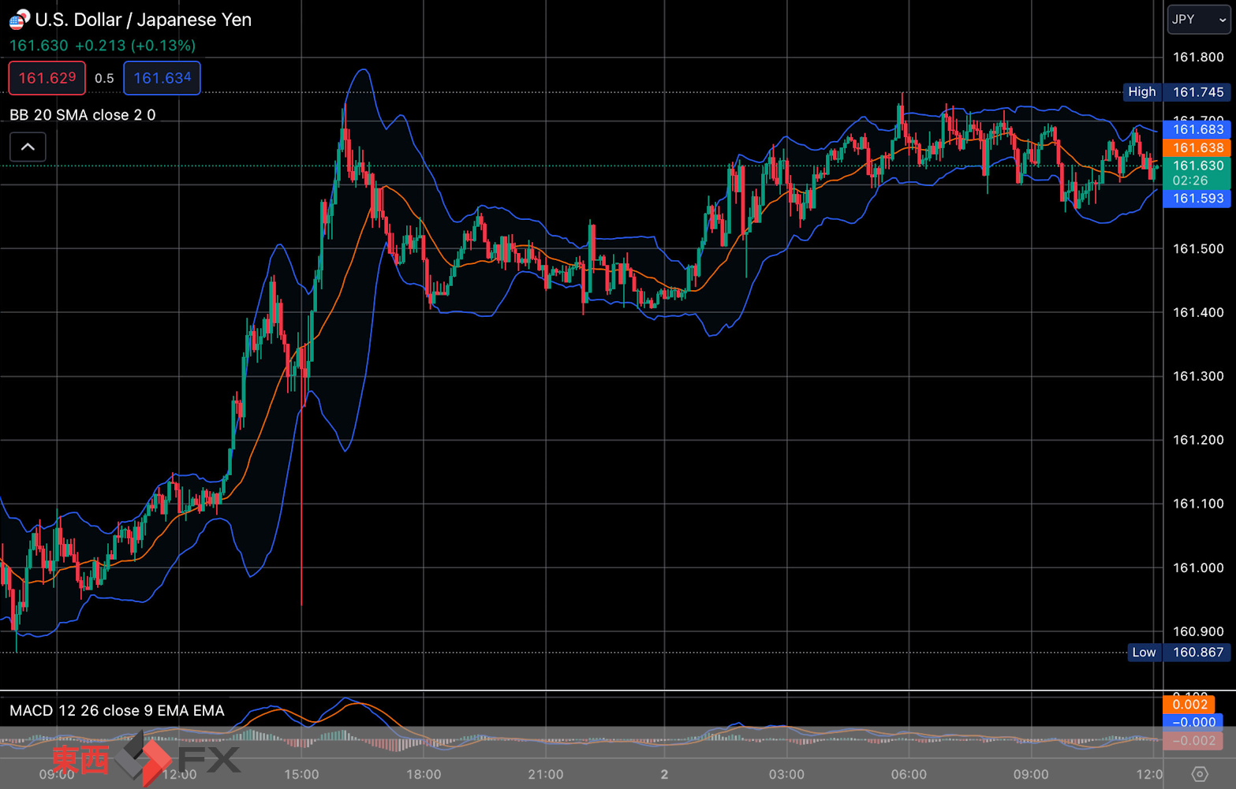Click the red sell price 161.629
The width and height of the screenshot is (1236, 789).
tap(47, 78)
